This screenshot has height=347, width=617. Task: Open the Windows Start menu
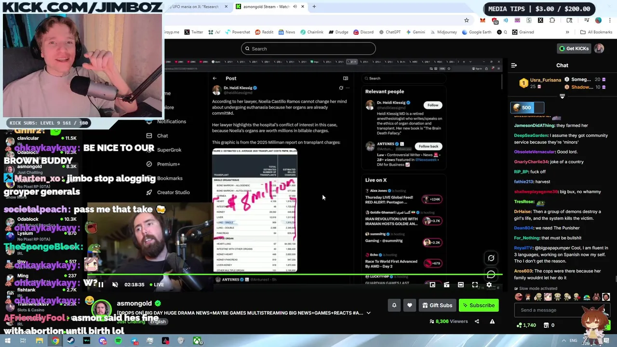7,341
